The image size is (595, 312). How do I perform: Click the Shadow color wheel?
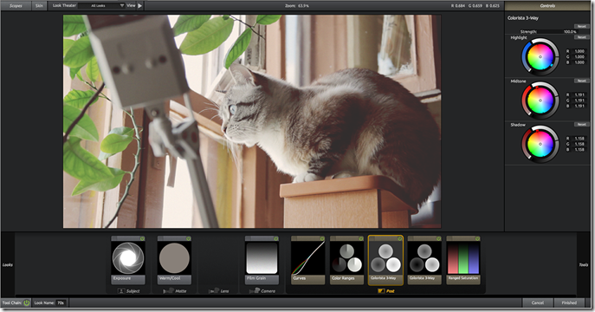point(540,144)
